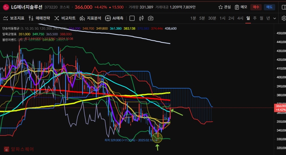Open 매매전략 trading strategy tool
The image size is (286, 155).
pos(39,18)
